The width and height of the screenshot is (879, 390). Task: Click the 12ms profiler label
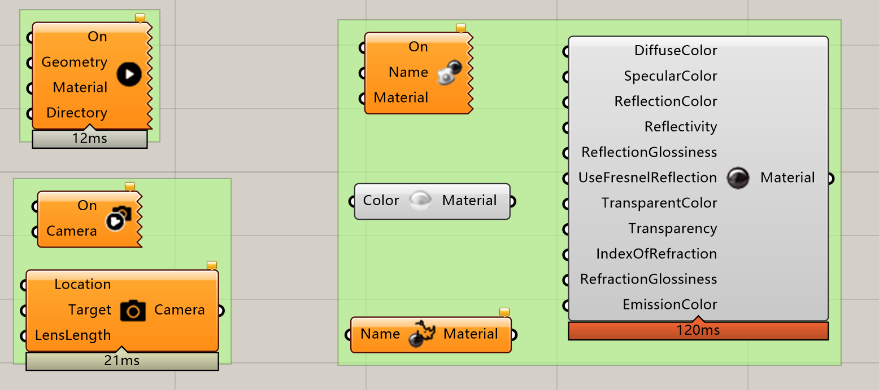coord(90,139)
